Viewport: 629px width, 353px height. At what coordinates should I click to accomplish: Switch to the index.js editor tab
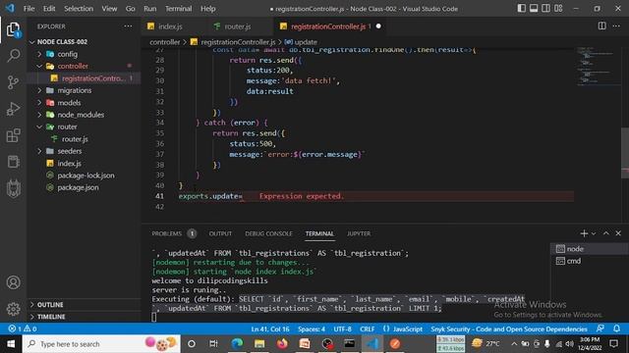(x=170, y=26)
